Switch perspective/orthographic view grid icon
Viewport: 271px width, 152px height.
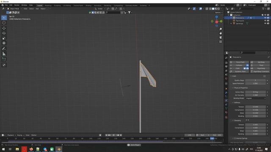[221, 42]
